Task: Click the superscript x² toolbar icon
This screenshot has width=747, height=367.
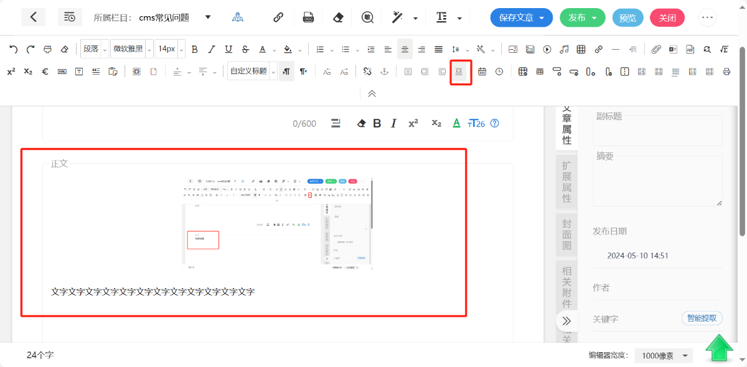Action: (11, 72)
